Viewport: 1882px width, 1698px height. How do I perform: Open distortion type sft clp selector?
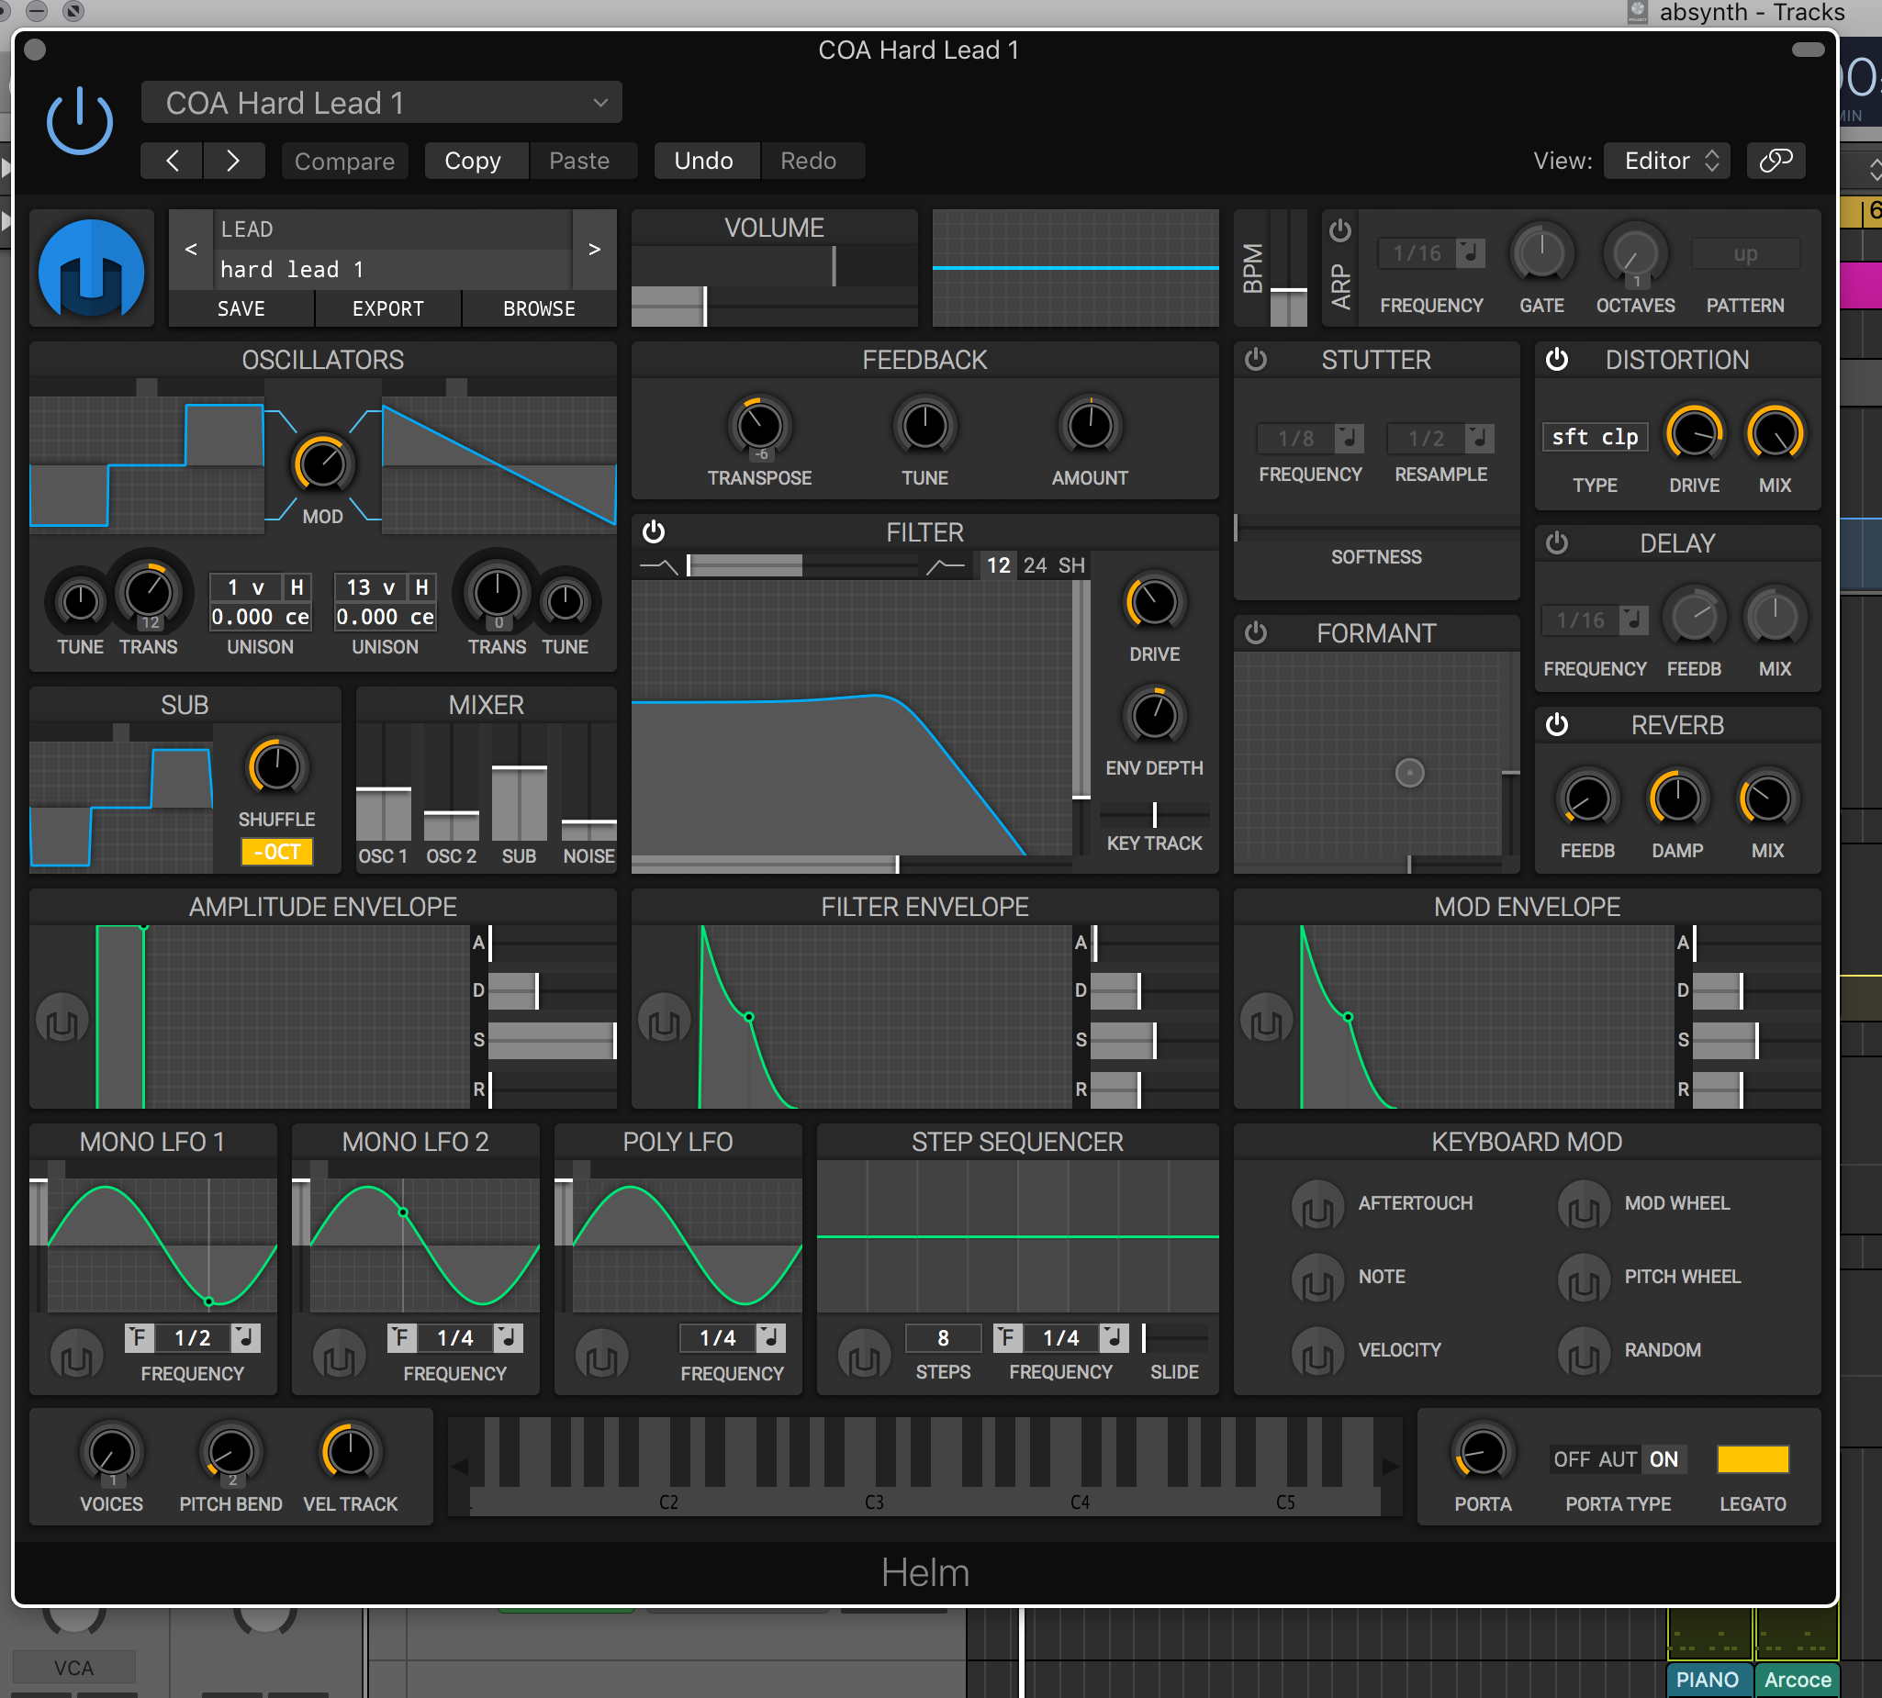[1595, 438]
